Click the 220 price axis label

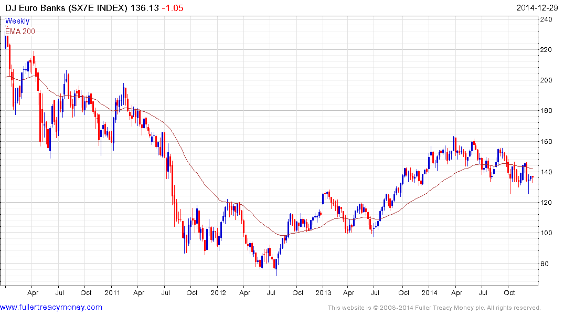click(x=546, y=50)
